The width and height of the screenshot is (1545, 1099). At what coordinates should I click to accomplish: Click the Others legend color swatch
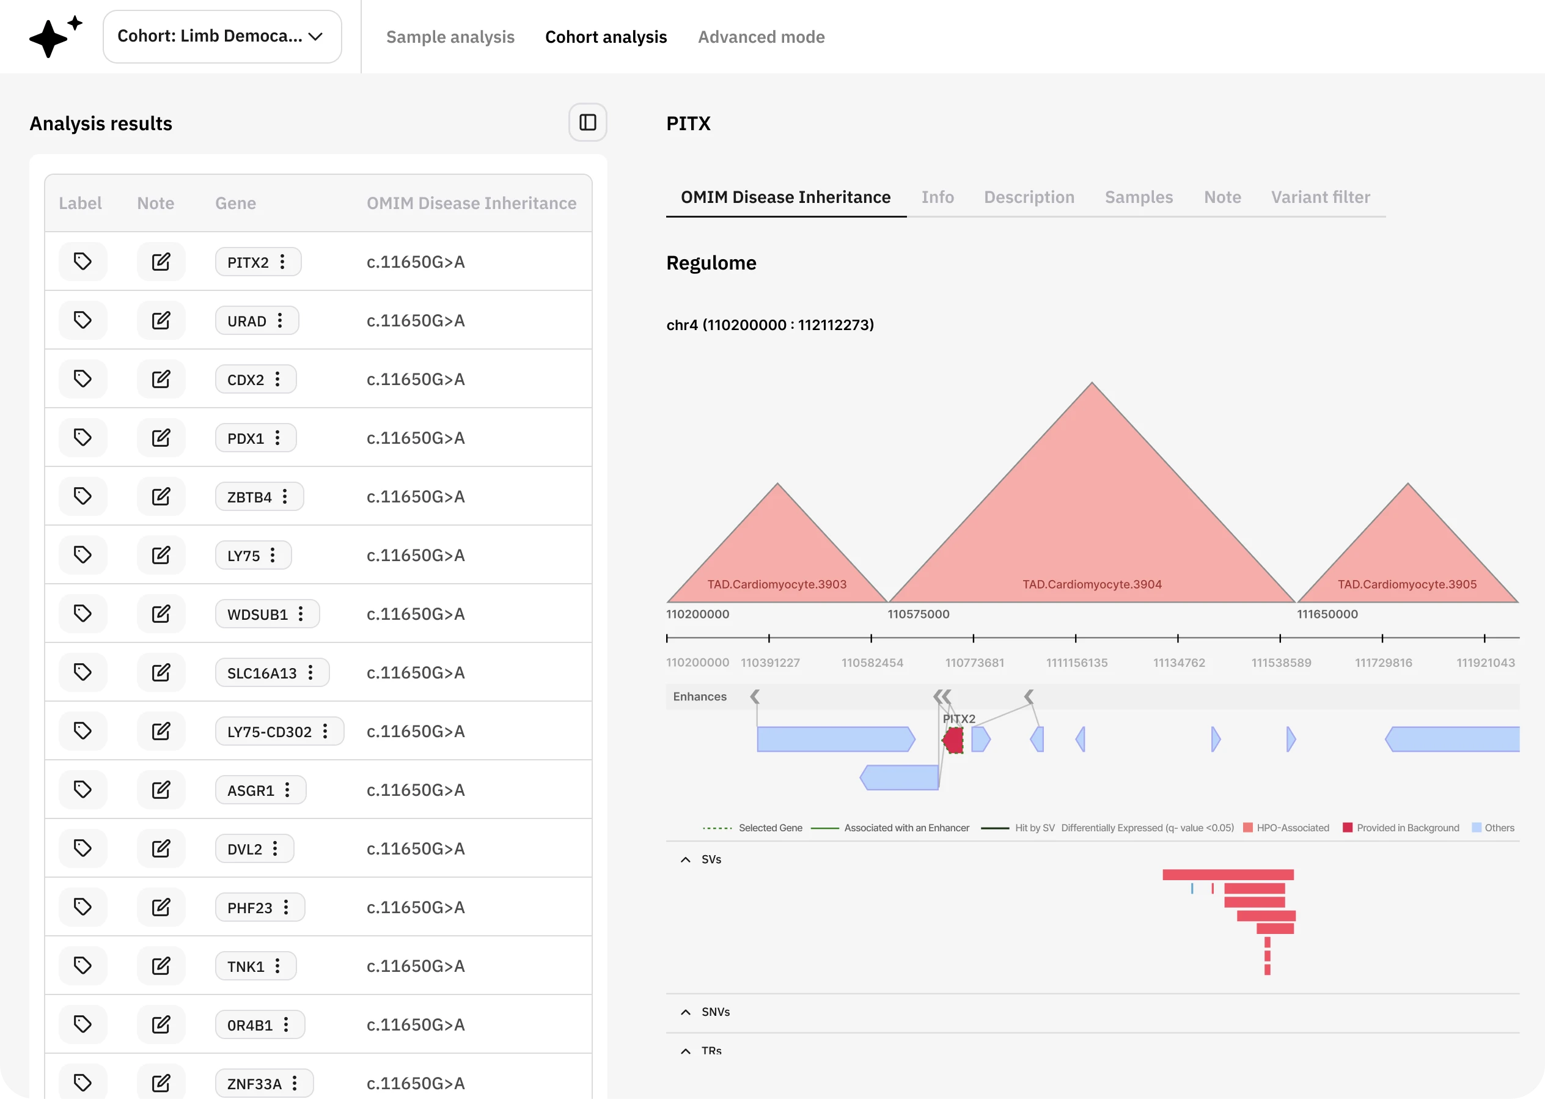(1476, 828)
